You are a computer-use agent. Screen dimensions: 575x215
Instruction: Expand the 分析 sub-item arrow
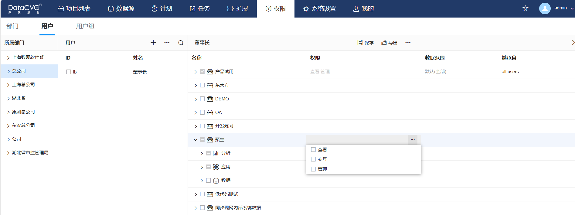(202, 154)
